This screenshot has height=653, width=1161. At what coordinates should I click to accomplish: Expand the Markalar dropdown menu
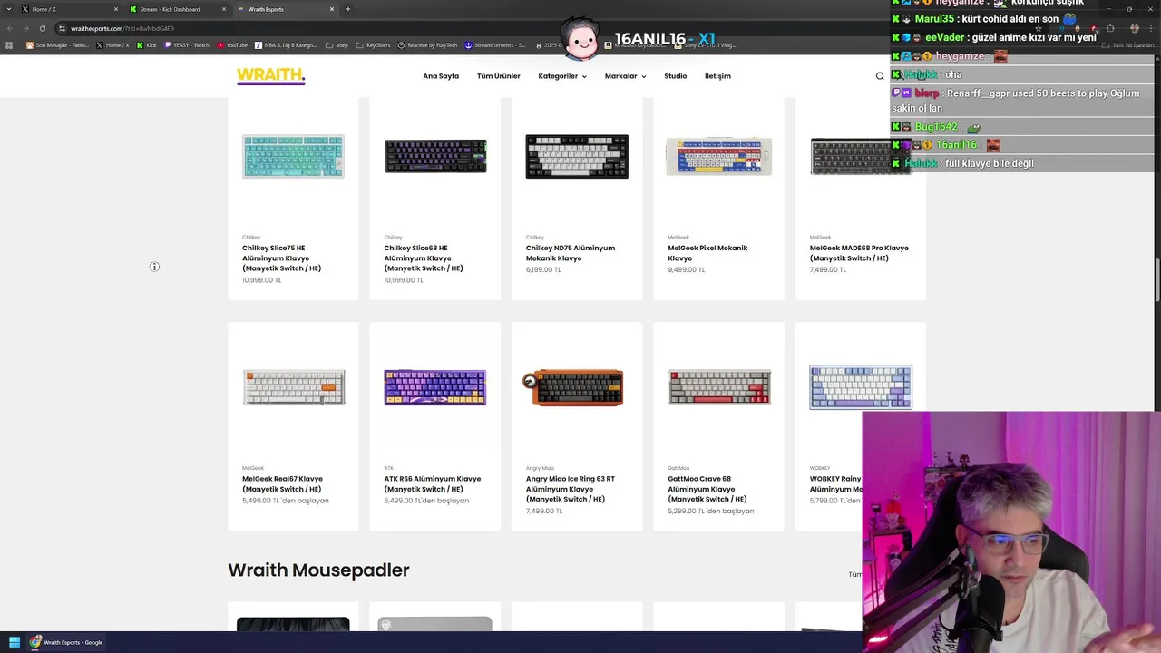point(625,76)
